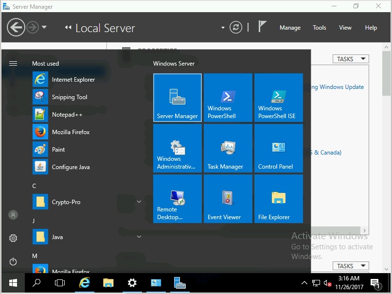
Task: Switch to Internet Explorer on the taskbar
Action: click(x=85, y=283)
